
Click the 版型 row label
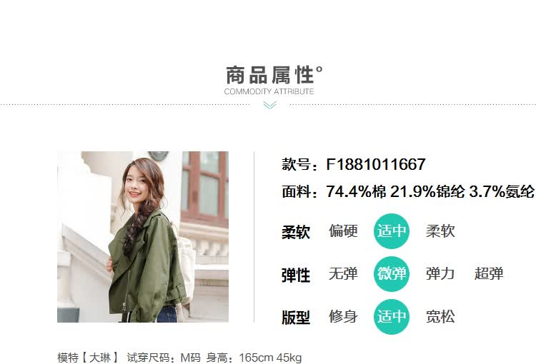click(296, 318)
